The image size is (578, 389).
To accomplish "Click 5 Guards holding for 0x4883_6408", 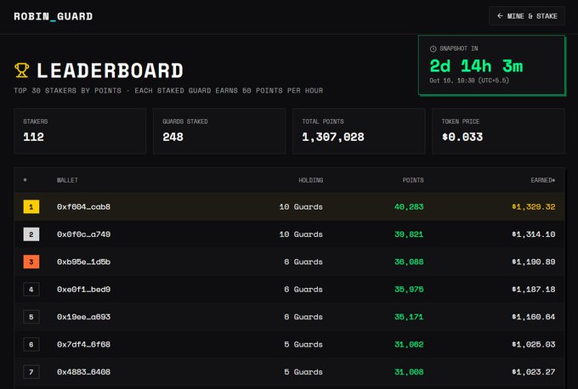I will pyautogui.click(x=303, y=372).
